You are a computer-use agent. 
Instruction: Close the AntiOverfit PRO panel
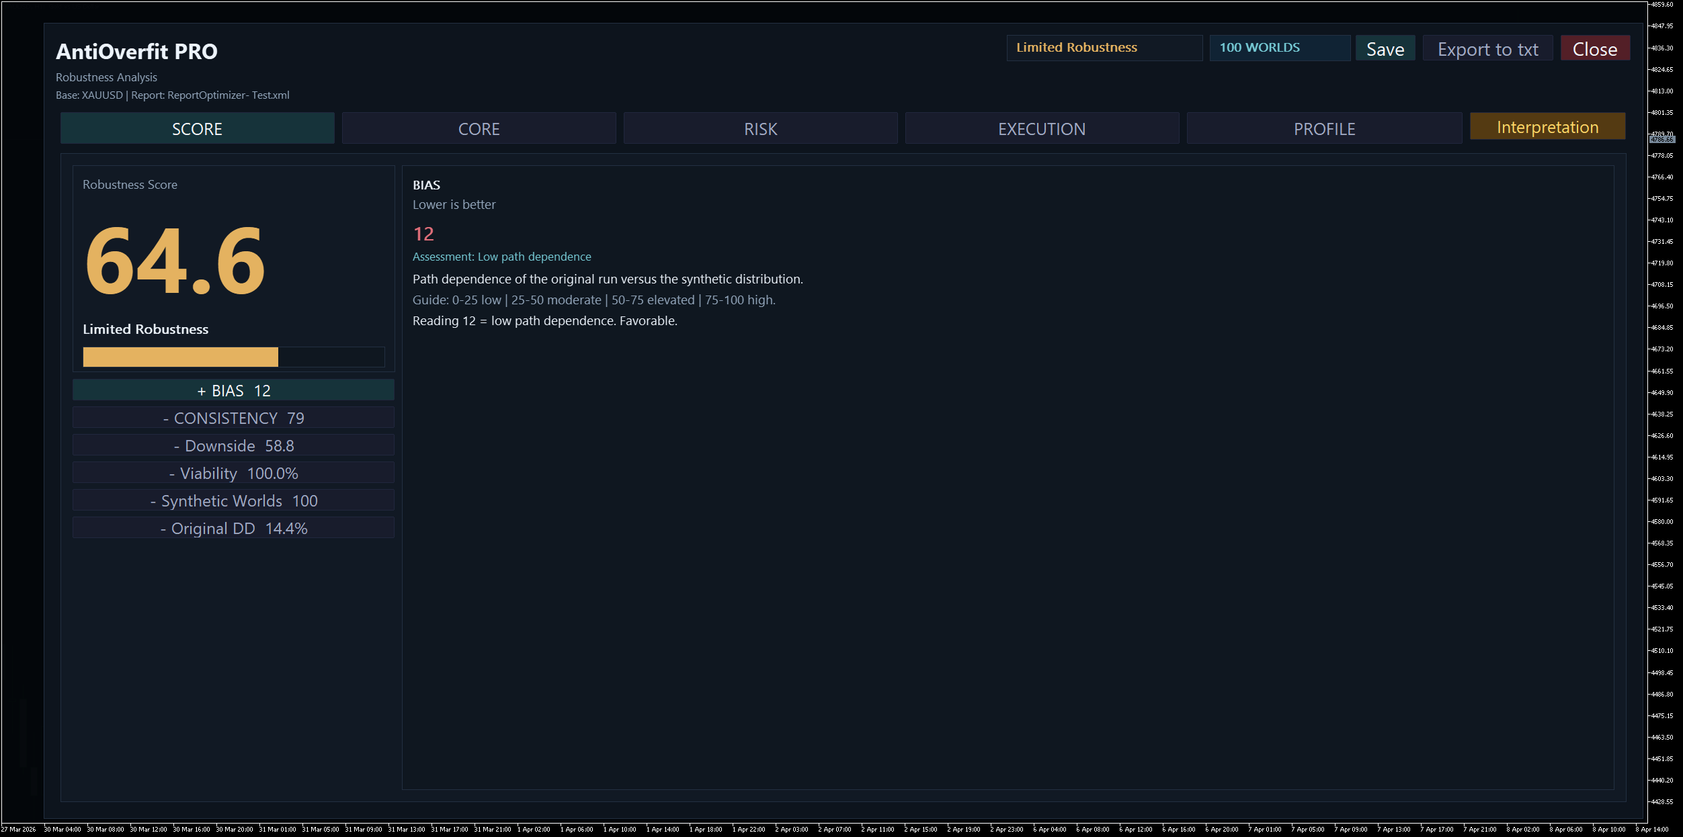[x=1594, y=49]
